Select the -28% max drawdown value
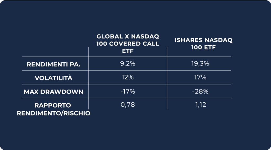 click(x=201, y=91)
